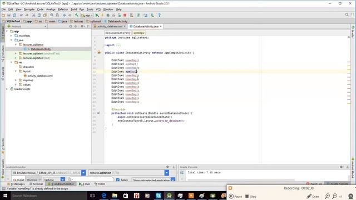Viewport: 356px width, 200px height.
Task: Click Gradle Console settings gear icon
Action: click(341, 167)
